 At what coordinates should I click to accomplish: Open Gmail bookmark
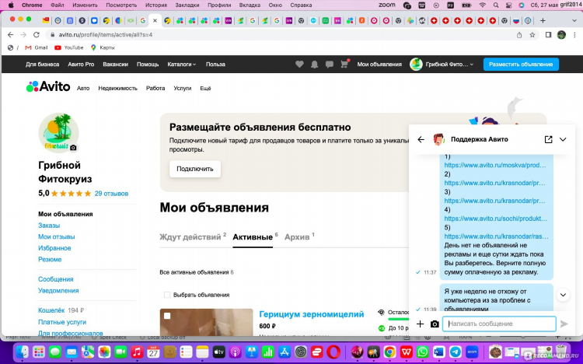coord(36,47)
